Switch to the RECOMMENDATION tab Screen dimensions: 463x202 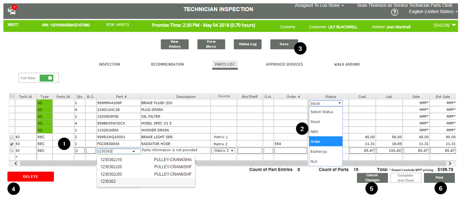(167, 64)
